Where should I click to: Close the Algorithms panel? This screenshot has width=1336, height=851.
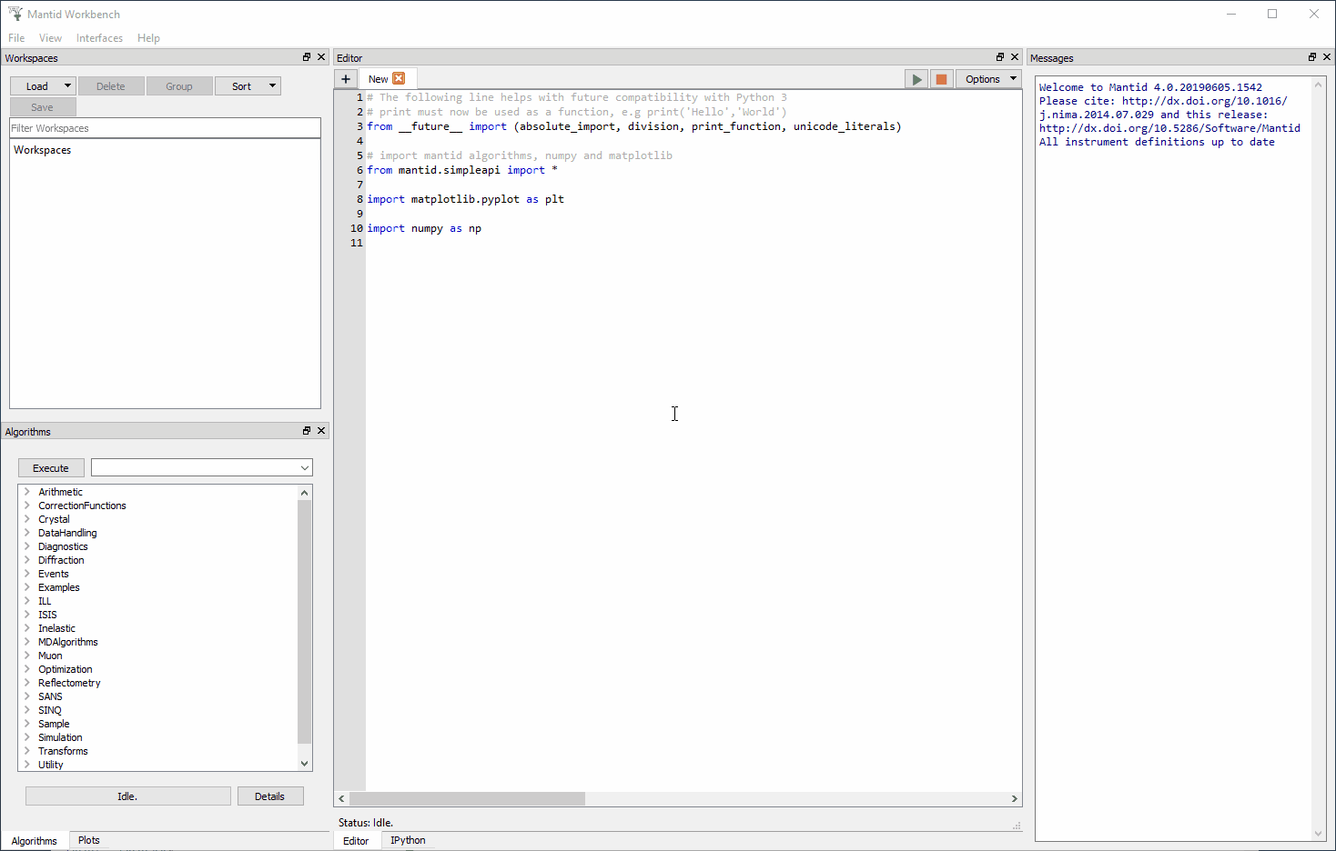320,430
